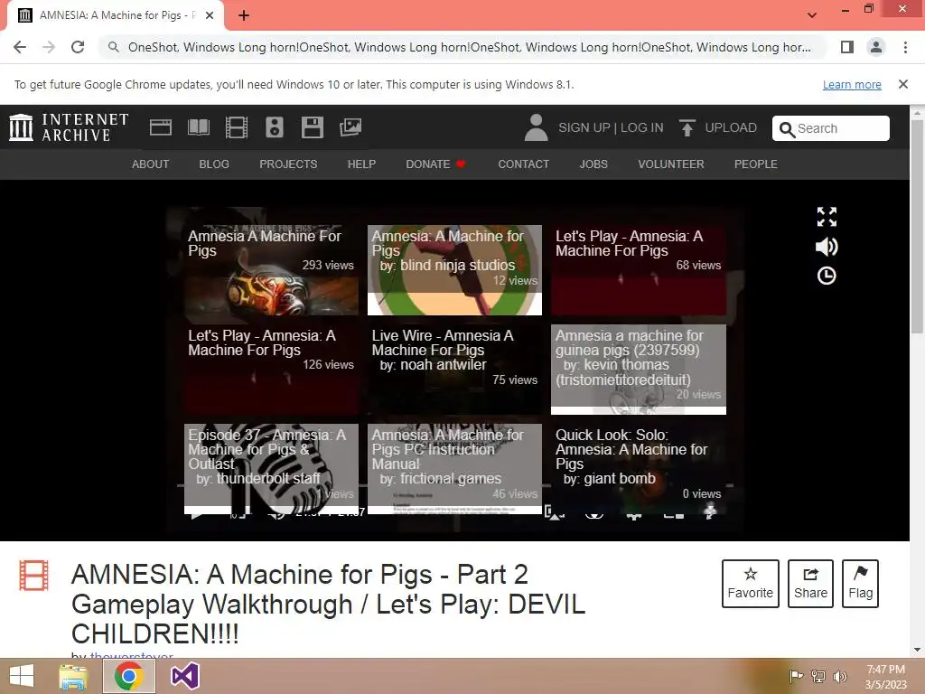Screen dimensions: 925x694
Task: Open blind ninja studios related video
Action: point(455,269)
